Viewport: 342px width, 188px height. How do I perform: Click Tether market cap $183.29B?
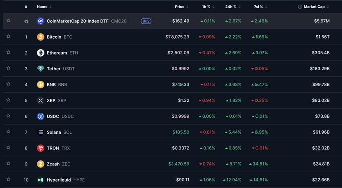point(320,69)
